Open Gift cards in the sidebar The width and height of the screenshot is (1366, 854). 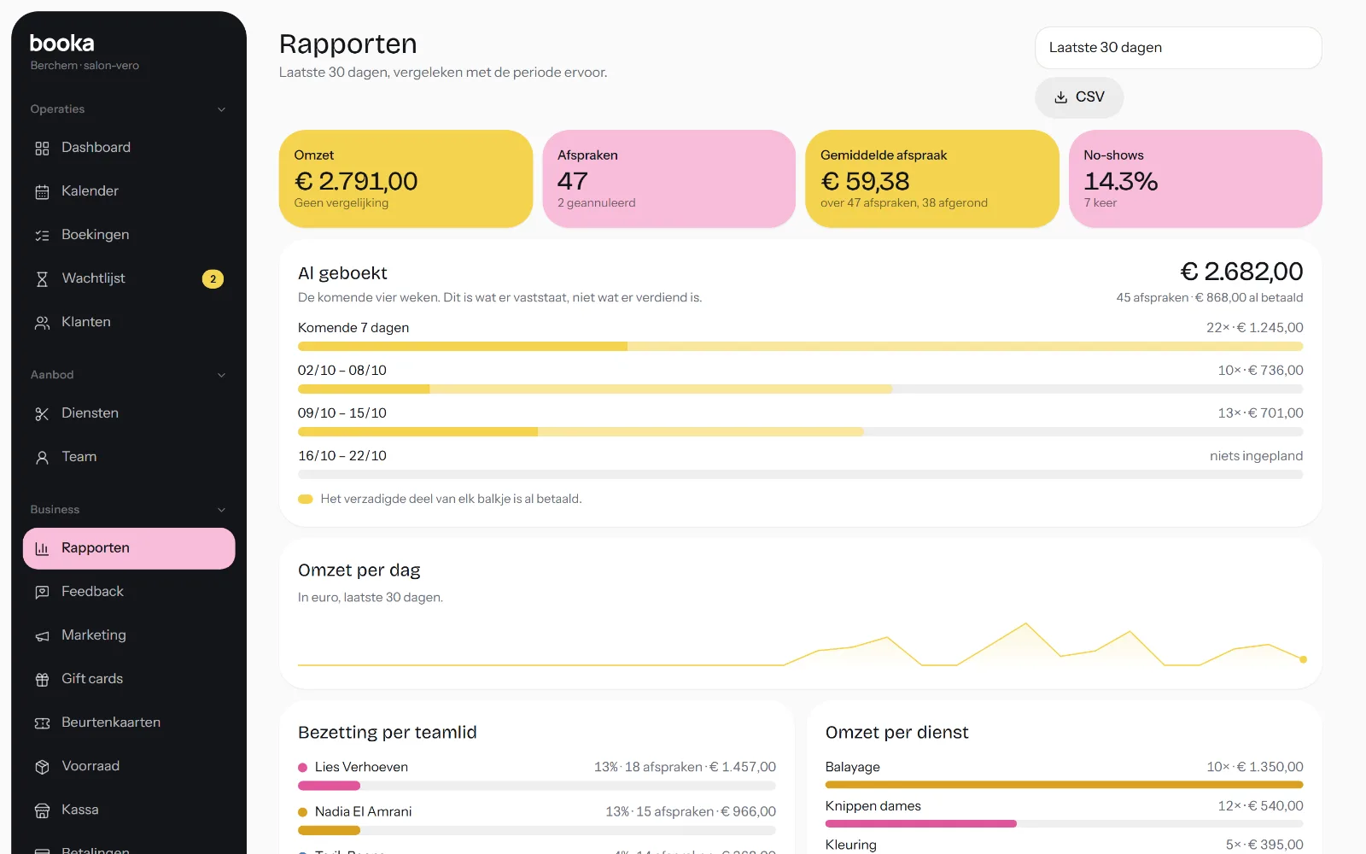coord(129,679)
